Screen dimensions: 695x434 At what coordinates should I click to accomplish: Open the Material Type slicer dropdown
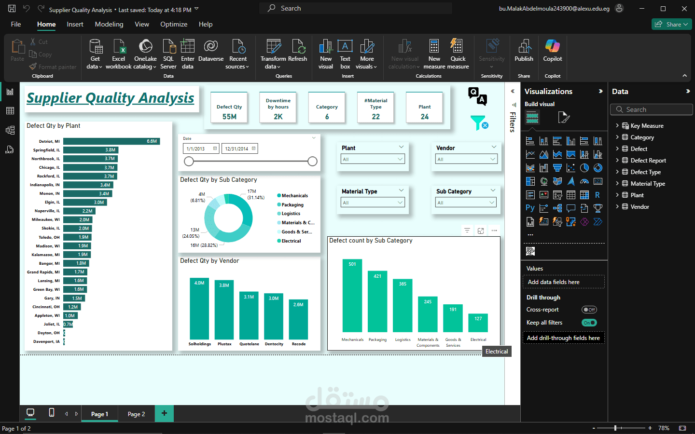373,203
